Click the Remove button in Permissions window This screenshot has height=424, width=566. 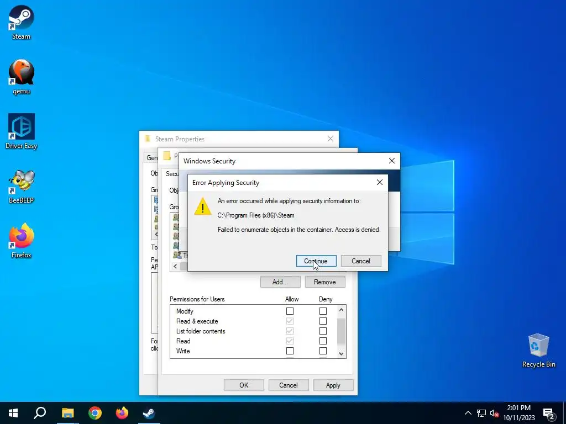(x=325, y=282)
